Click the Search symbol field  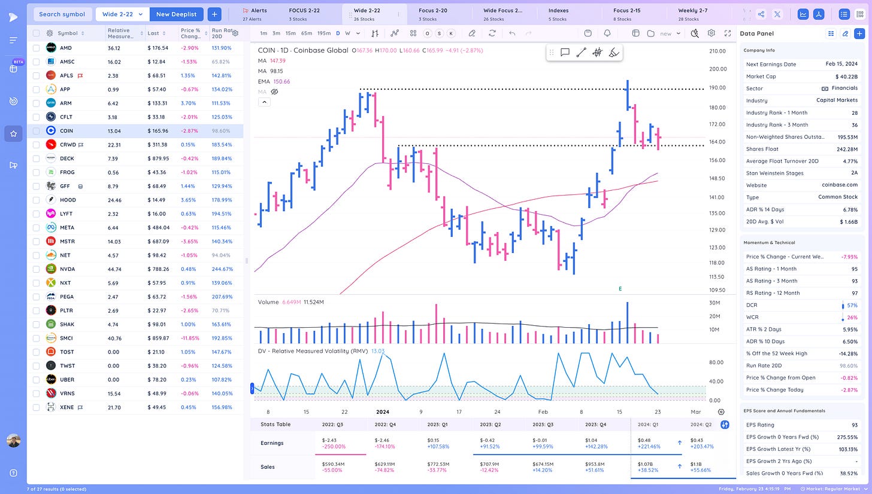[x=62, y=14]
